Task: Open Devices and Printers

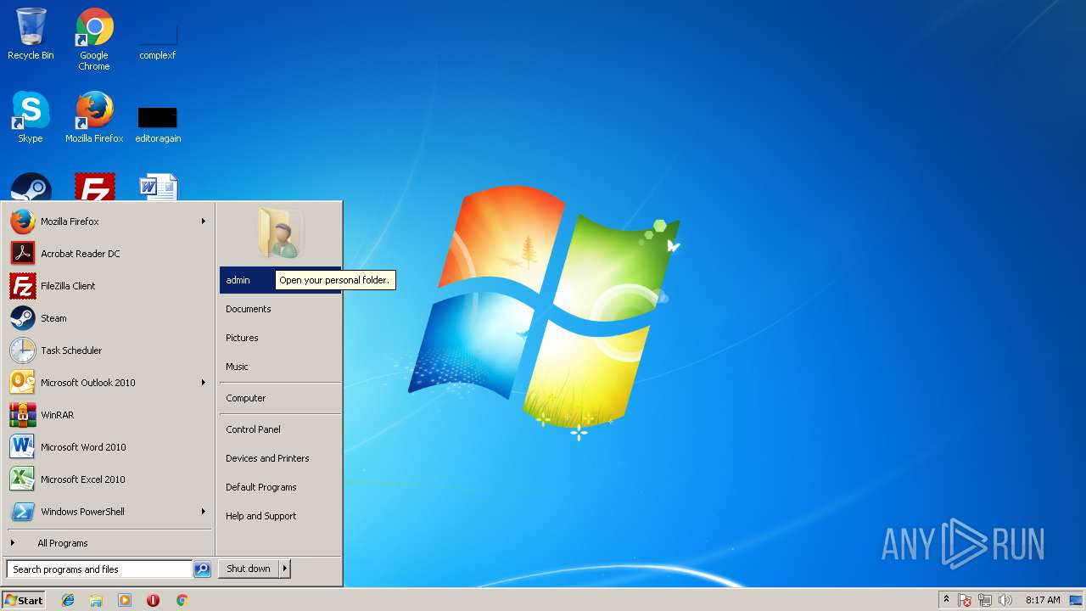Action: [280, 458]
